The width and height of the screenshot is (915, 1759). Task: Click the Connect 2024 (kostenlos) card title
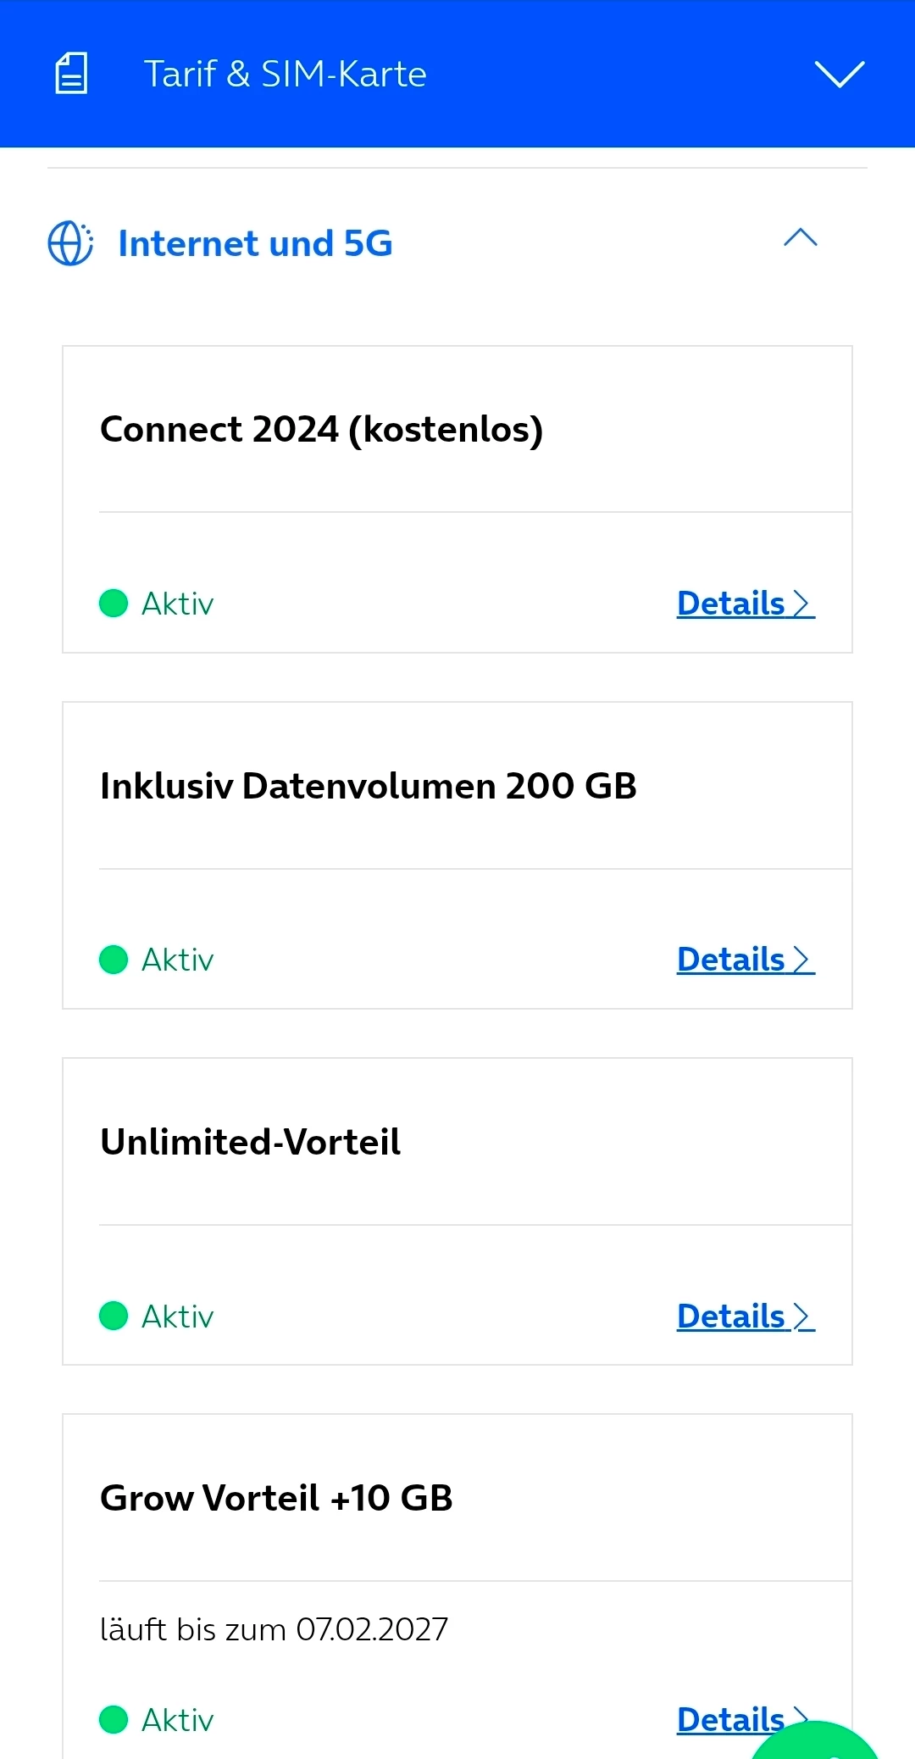321,430
